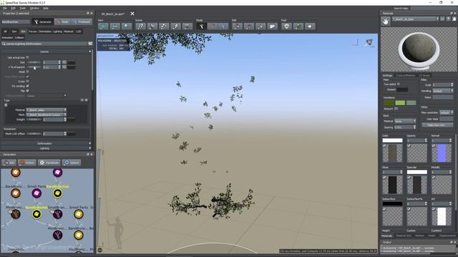Select the Small Parts purple node
The width and height of the screenshot is (458, 257).
36,193
